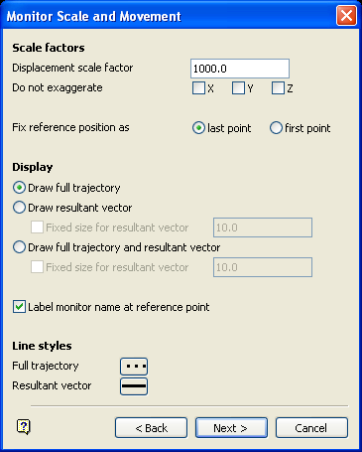Viewport: 362px width, 452px height.
Task: Close the Monitor Scale and Movement dialog
Action: tap(346, 16)
